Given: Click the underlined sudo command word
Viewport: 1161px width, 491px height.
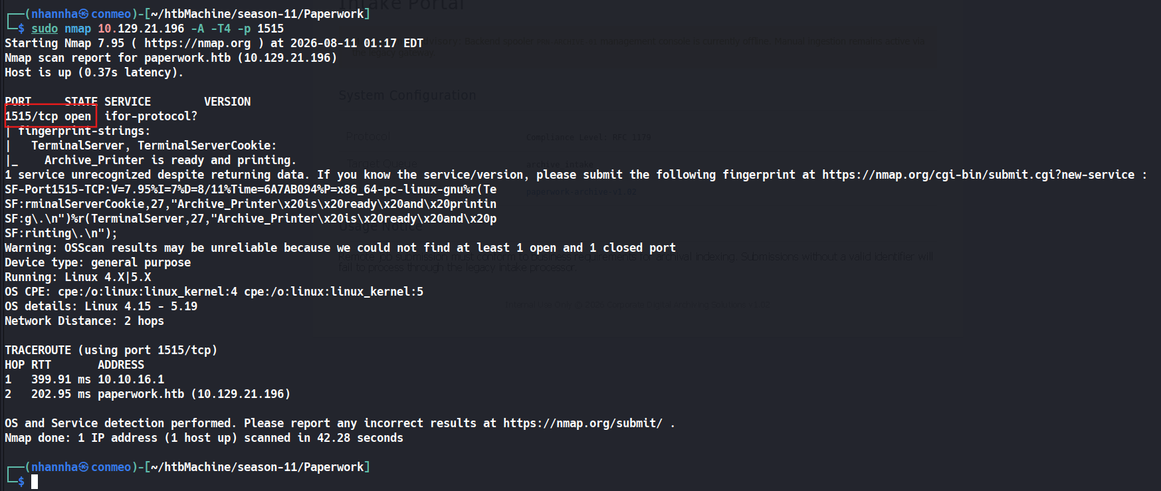Looking at the screenshot, I should (45, 29).
